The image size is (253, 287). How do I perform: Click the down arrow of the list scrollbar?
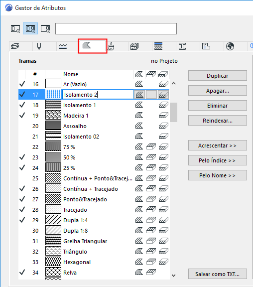pos(174,275)
